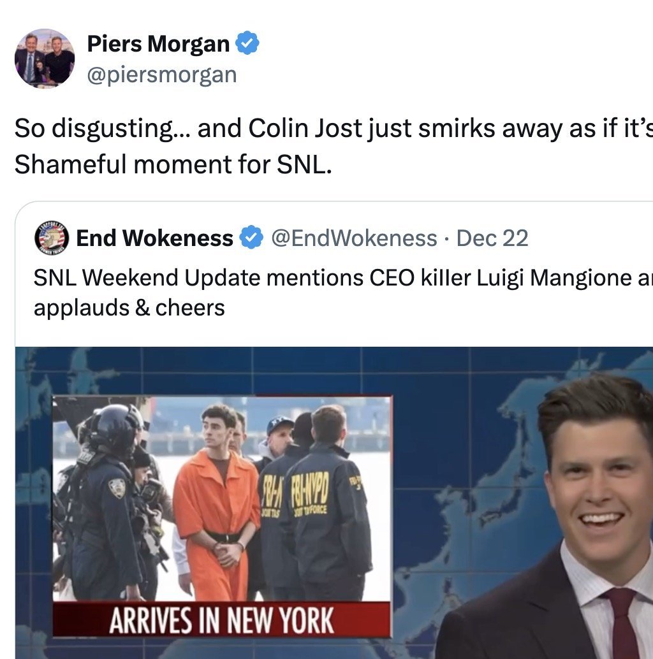Image resolution: width=653 pixels, height=659 pixels.
Task: Click the 'ARRIVES IN NEW YORK' banner in video
Action: [x=221, y=620]
